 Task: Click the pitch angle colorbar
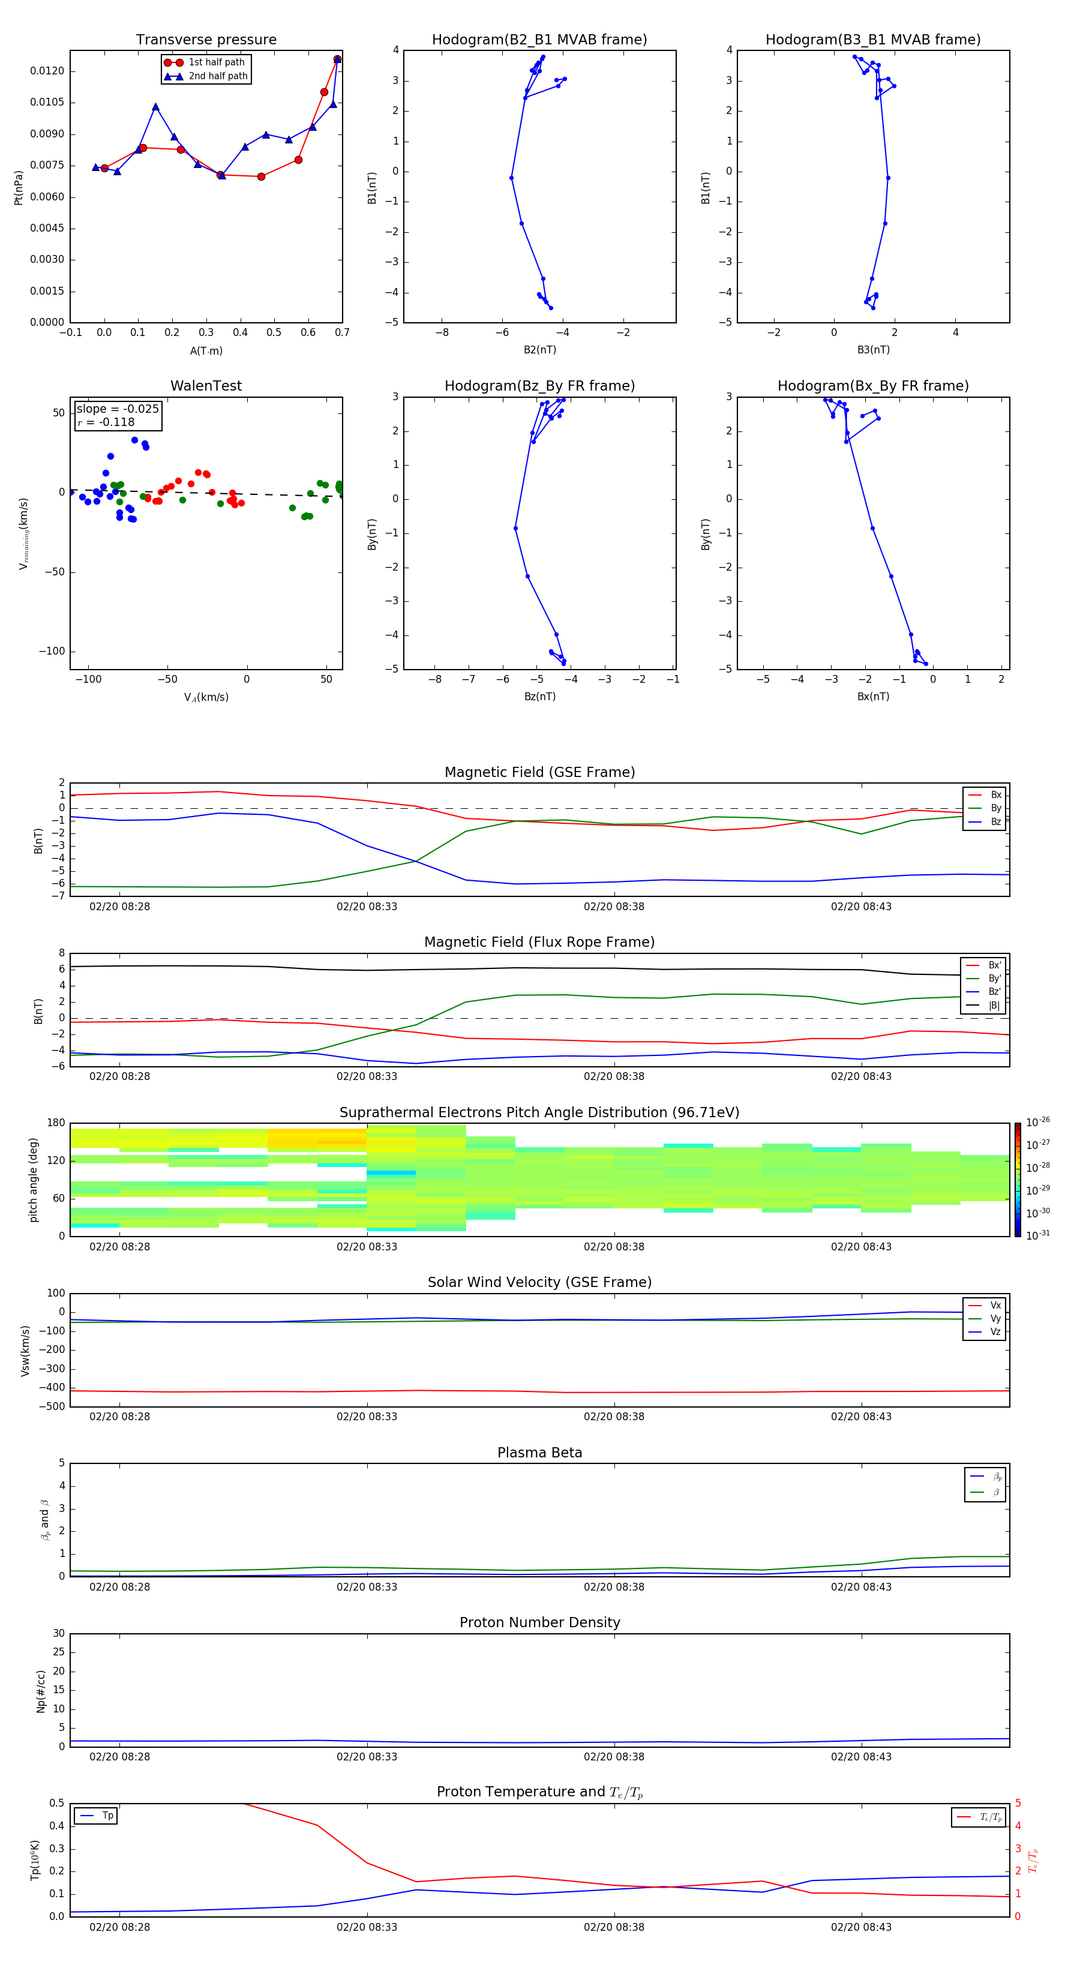pos(1017,1180)
